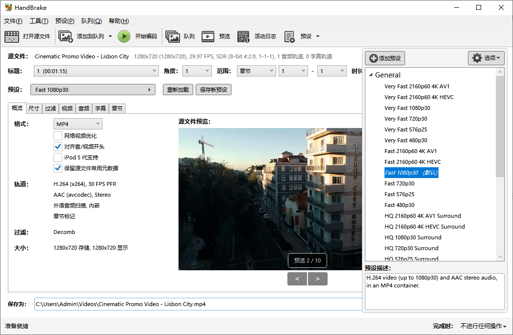Viewport: 513px width, 335px height.
Task: Open the Tools (工具) menu
Action: [x=39, y=21]
